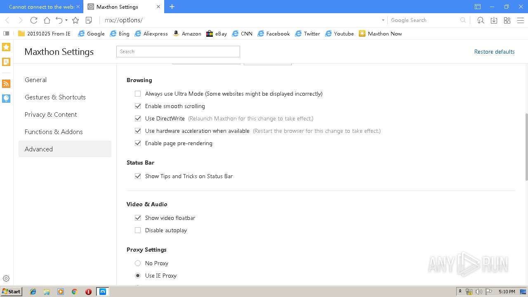Click the settings Search field
Screen dimensions: 528x297
pos(178,52)
